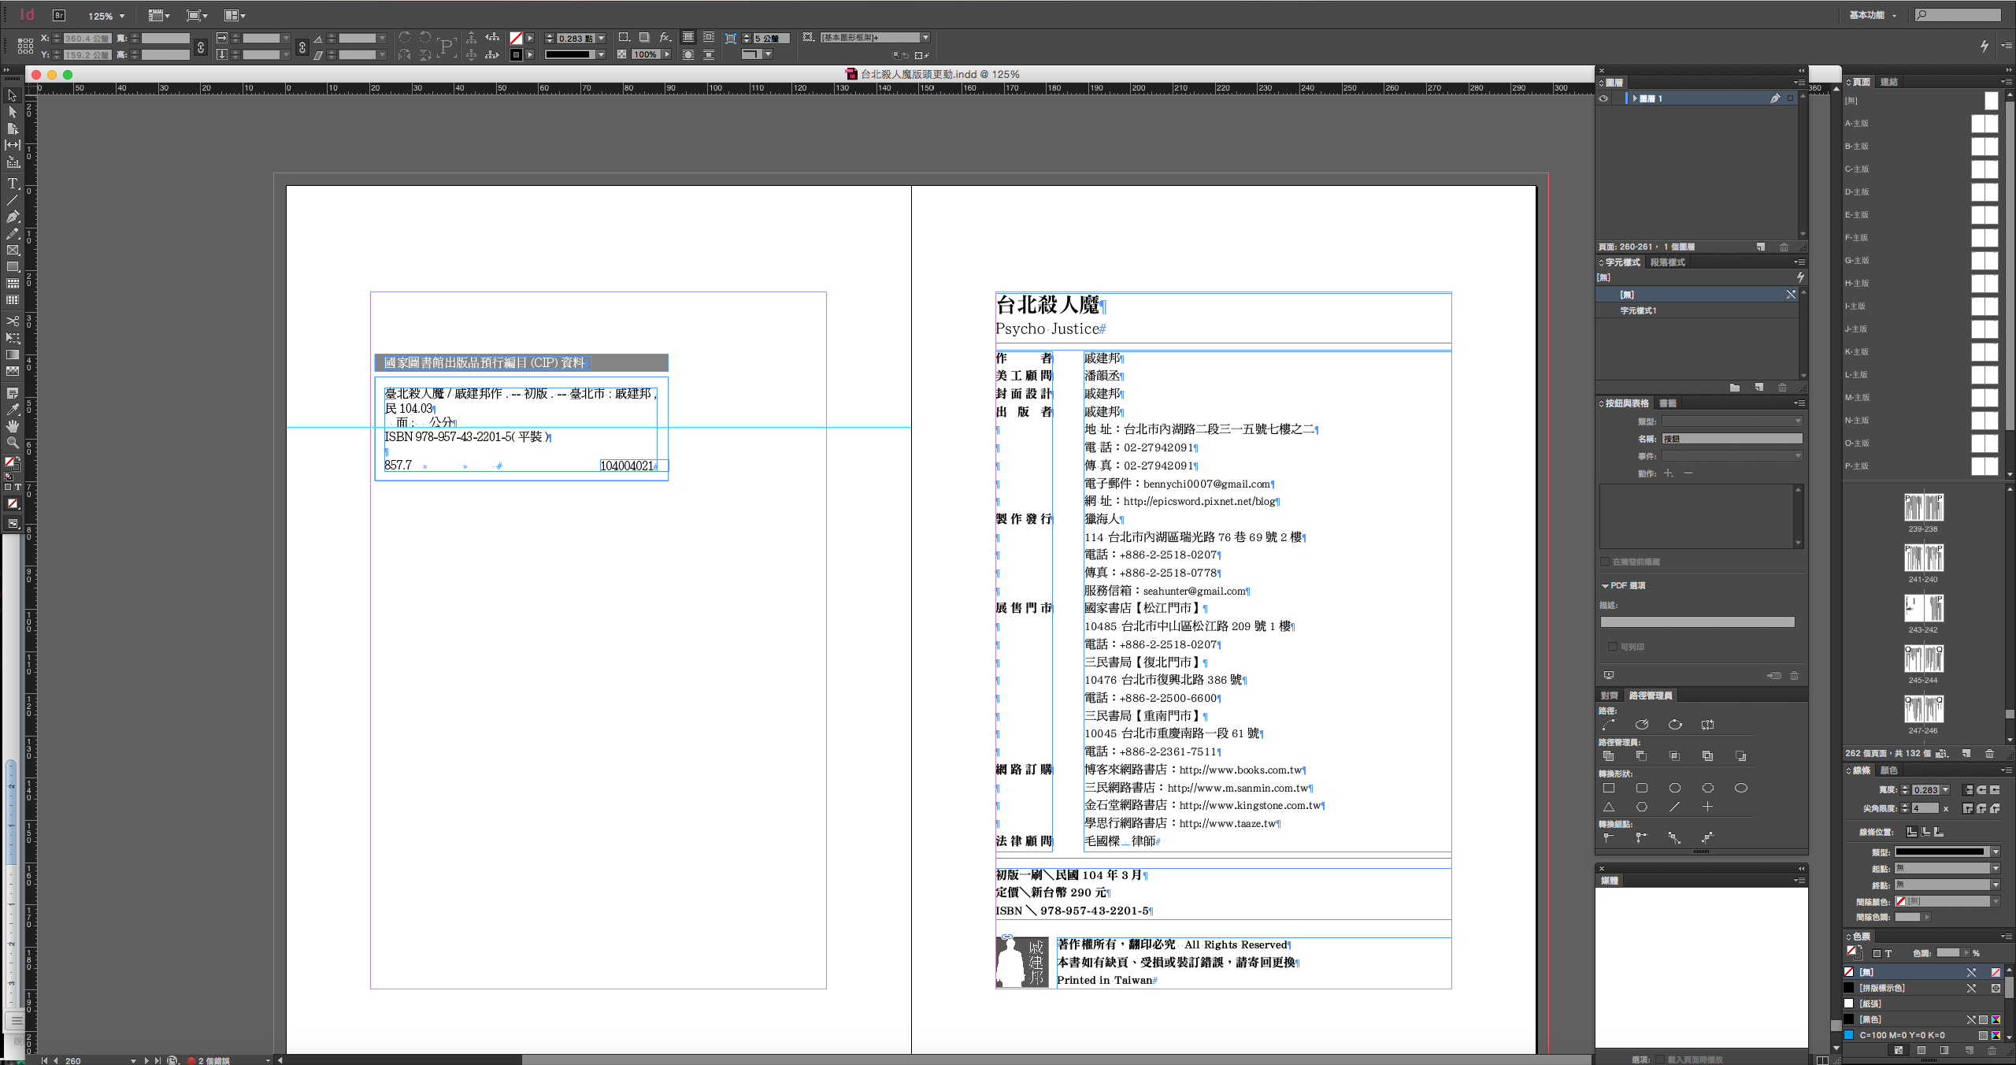
Task: Toggle the layer visibility eye icon
Action: [1603, 98]
